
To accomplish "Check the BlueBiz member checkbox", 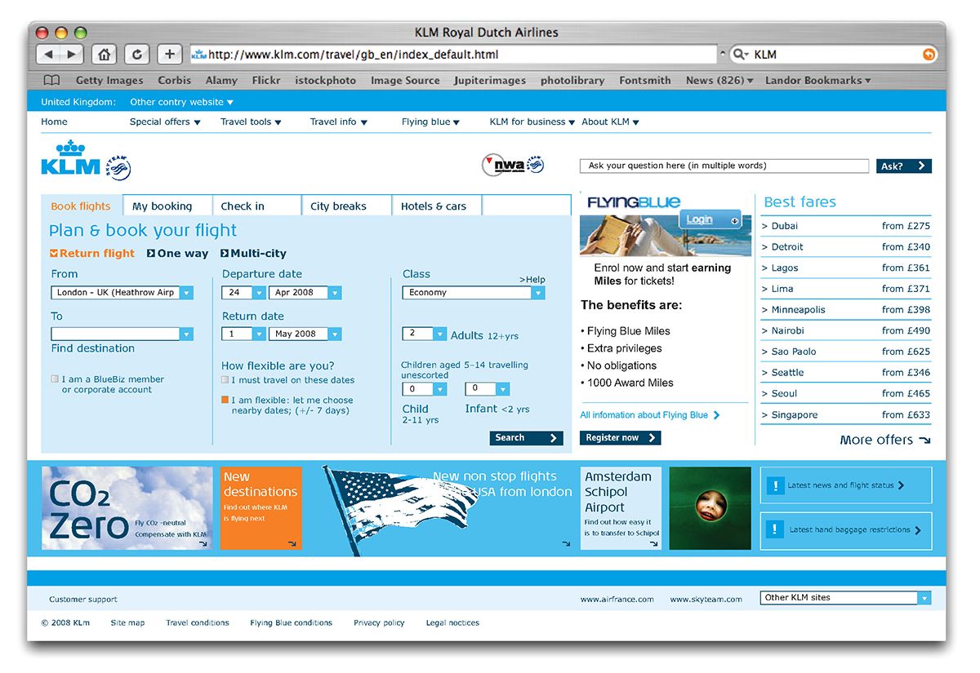I will (x=55, y=379).
